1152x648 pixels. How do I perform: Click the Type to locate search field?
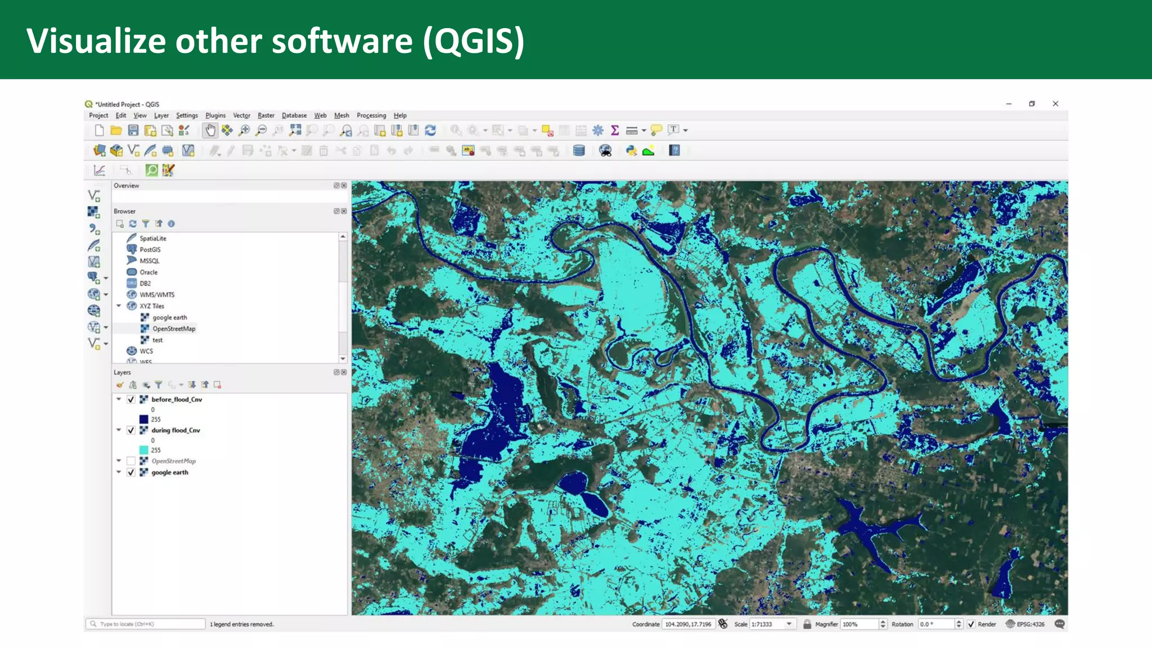coord(146,624)
